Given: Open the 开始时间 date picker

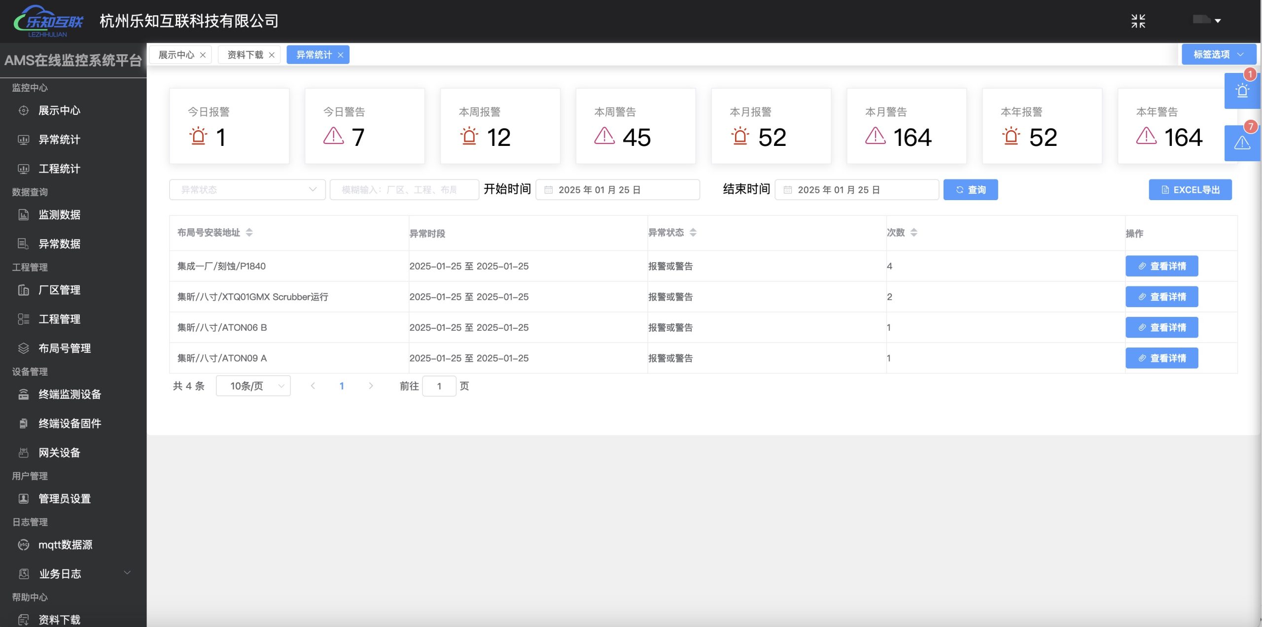Looking at the screenshot, I should [x=618, y=190].
